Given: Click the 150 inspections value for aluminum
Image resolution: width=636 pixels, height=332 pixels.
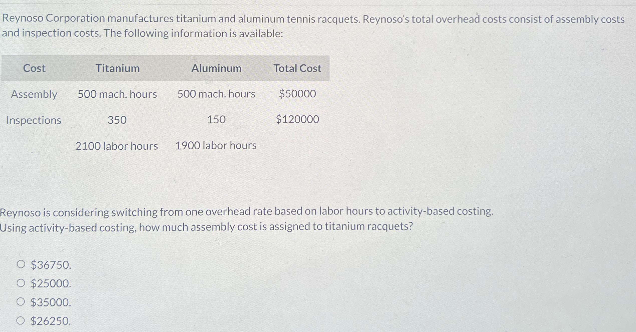Looking at the screenshot, I should 216,120.
